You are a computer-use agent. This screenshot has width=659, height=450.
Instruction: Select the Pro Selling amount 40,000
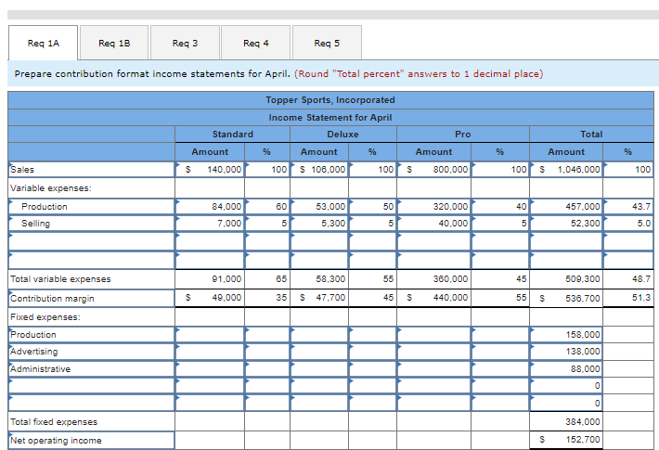434,223
